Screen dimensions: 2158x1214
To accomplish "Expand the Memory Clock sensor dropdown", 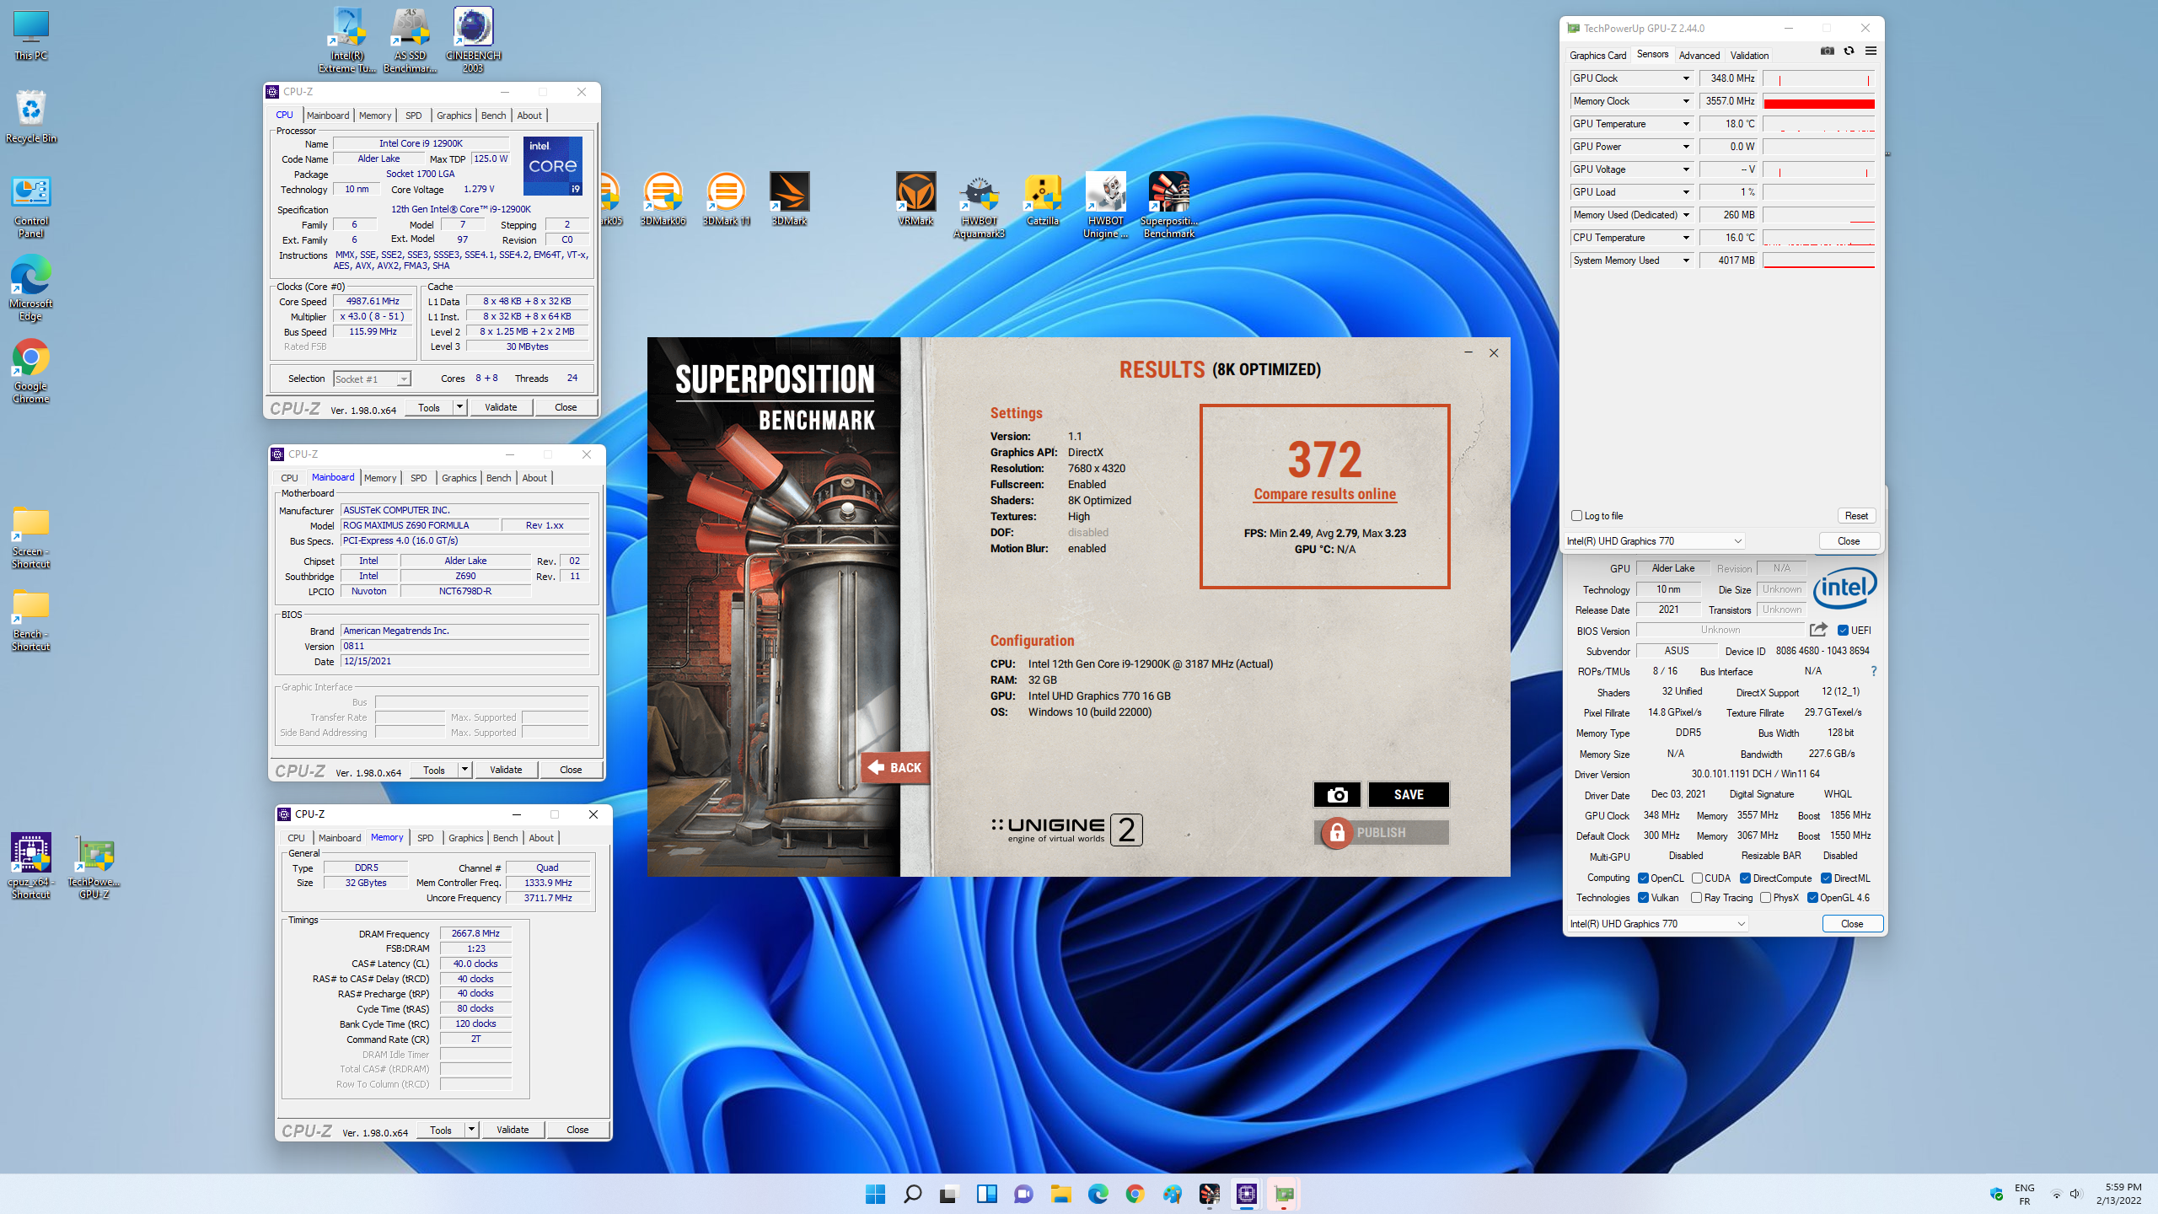I will pos(1686,101).
